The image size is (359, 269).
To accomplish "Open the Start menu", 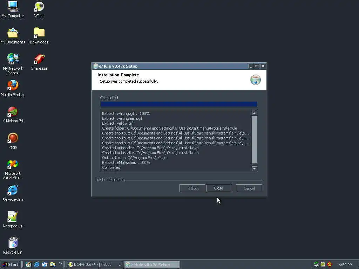I will [x=11, y=264].
